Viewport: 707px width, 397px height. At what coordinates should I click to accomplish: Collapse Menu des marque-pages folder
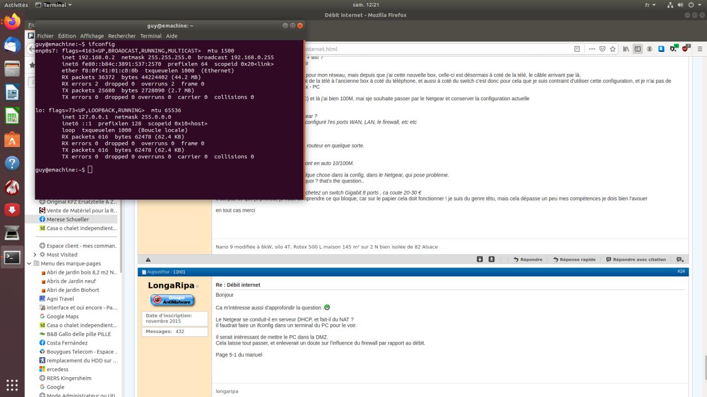[x=29, y=264]
